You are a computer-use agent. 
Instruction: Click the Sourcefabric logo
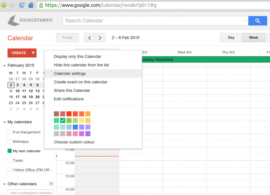pos(30,20)
